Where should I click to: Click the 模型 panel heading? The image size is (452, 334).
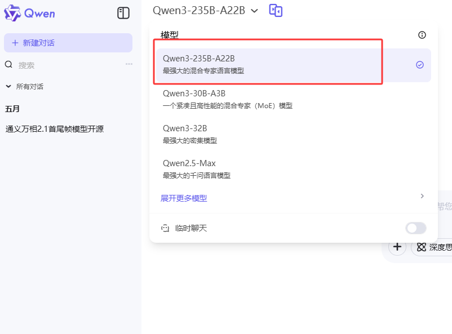click(170, 35)
